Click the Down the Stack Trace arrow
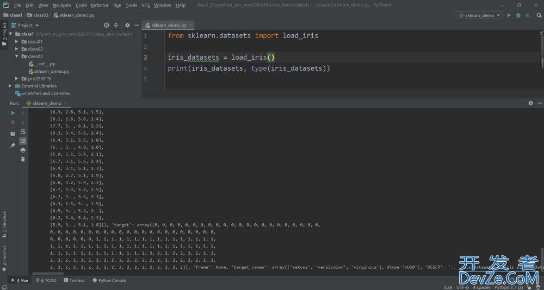Screen dimensions: 544x290 coord(23,122)
